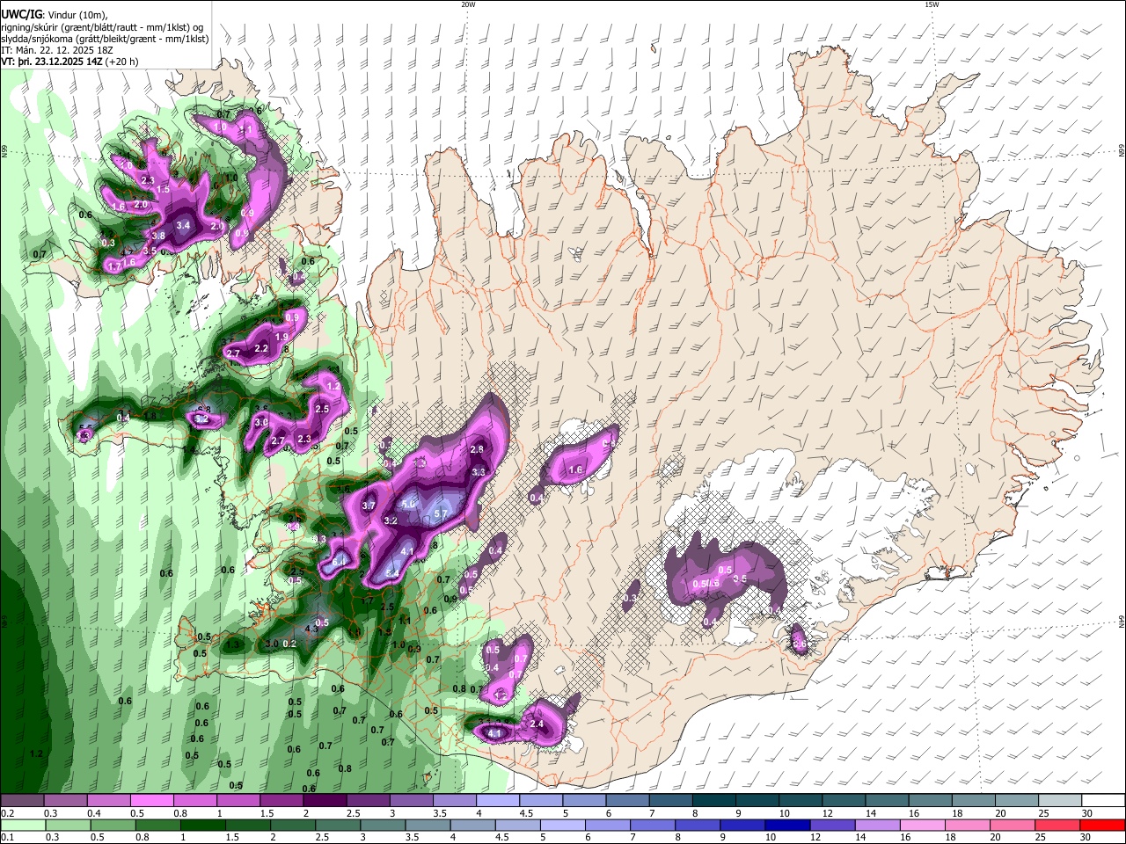Click the bright pink 0.5 snow legend swatch

[x=153, y=801]
